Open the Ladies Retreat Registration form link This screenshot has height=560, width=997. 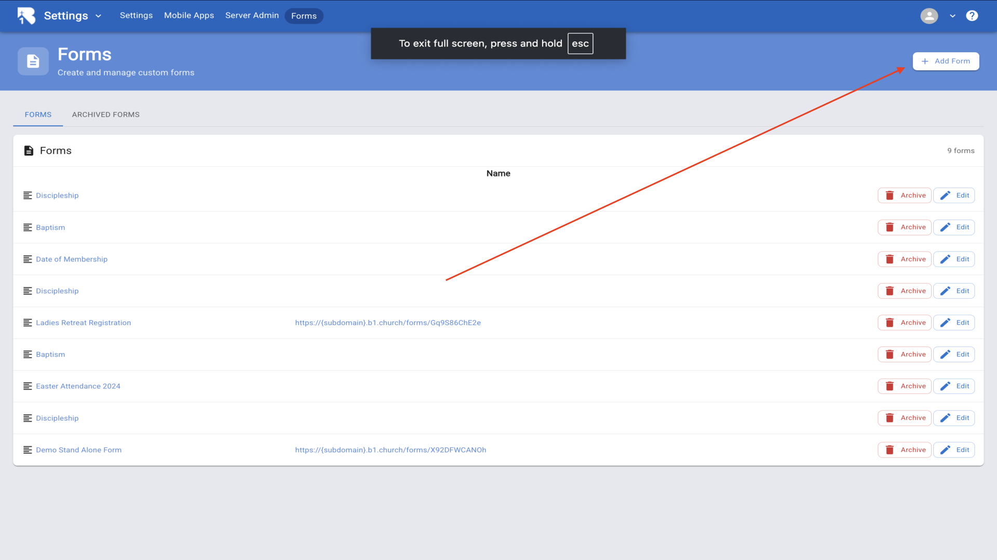point(83,323)
